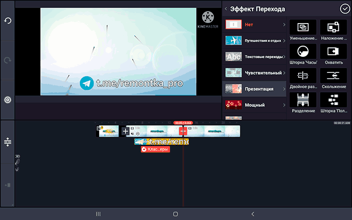Tap Android recent apps button
This screenshot has width=352, height=220.
click(98, 214)
